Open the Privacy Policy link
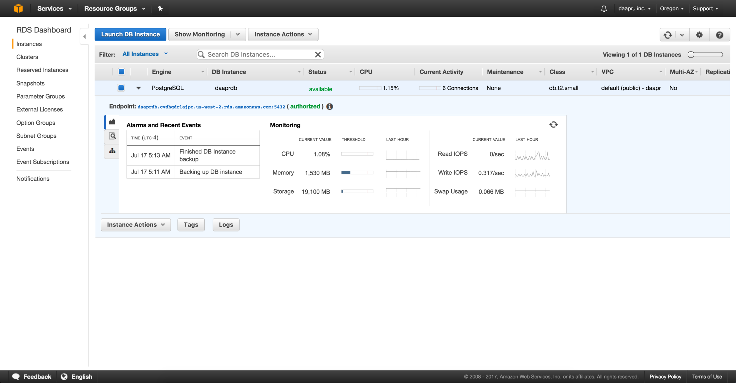Image resolution: width=736 pixels, height=383 pixels. (665, 377)
